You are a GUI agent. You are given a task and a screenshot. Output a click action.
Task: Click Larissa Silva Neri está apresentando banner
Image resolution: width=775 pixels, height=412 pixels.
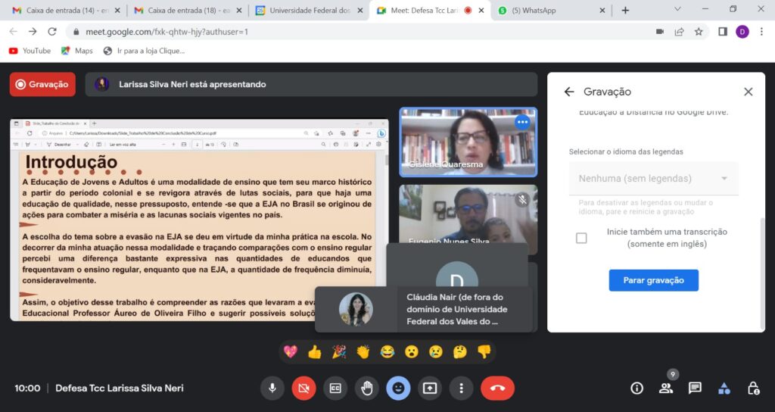click(311, 84)
